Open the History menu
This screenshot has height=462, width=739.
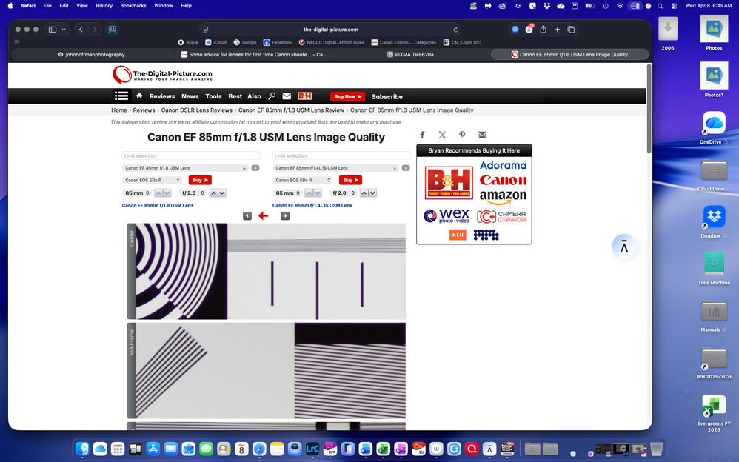click(104, 6)
